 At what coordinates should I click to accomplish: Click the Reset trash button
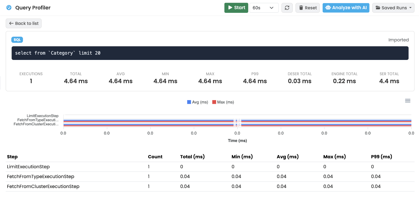pos(308,8)
